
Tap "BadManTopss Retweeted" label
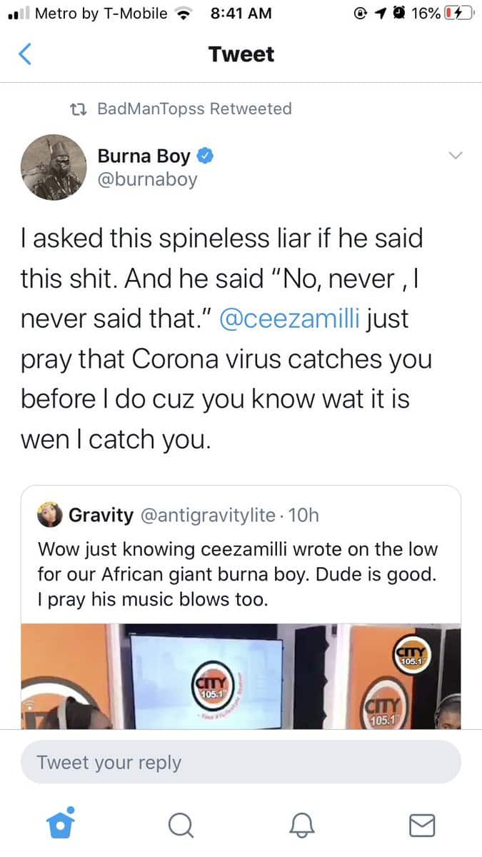point(194,109)
